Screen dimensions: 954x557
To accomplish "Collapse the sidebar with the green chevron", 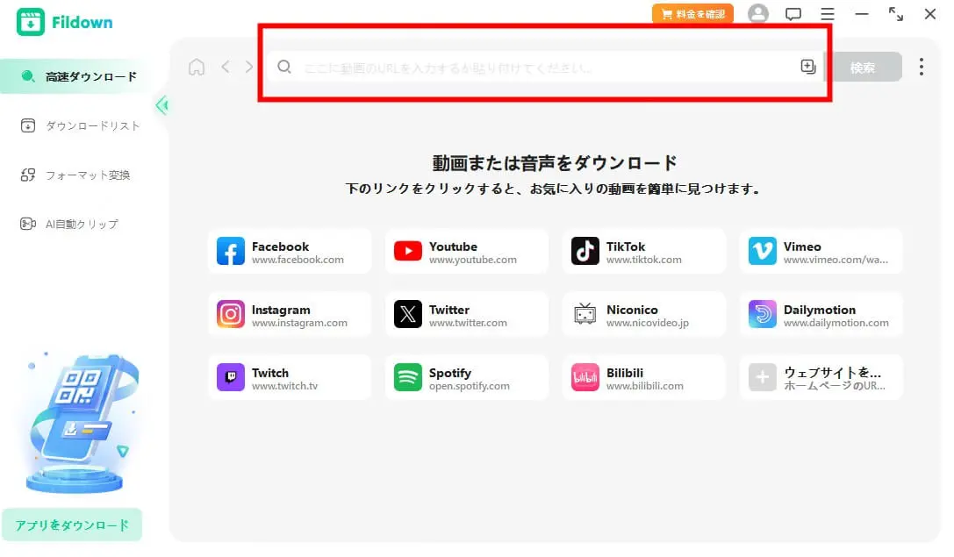I will 161,105.
